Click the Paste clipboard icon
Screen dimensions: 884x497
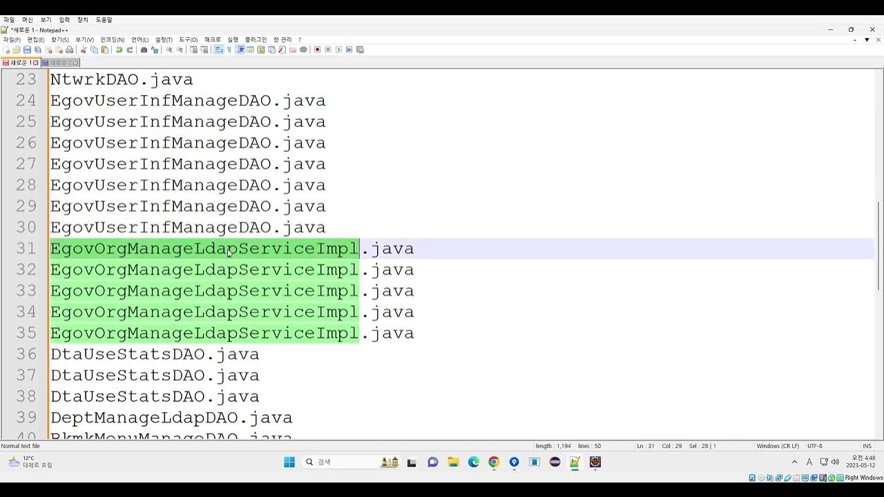[104, 50]
